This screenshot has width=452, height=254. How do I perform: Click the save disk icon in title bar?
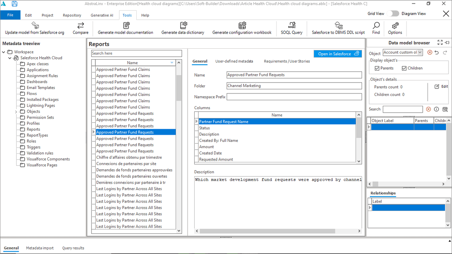pyautogui.click(x=14, y=4)
